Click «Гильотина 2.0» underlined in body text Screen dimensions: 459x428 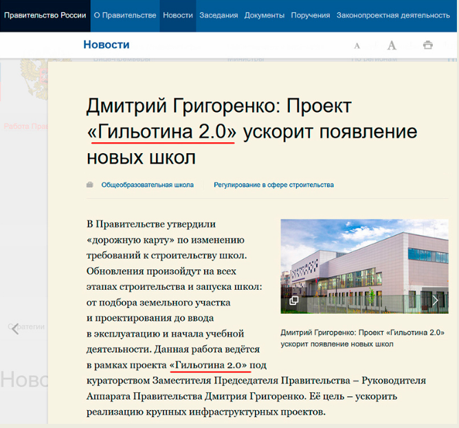point(208,365)
